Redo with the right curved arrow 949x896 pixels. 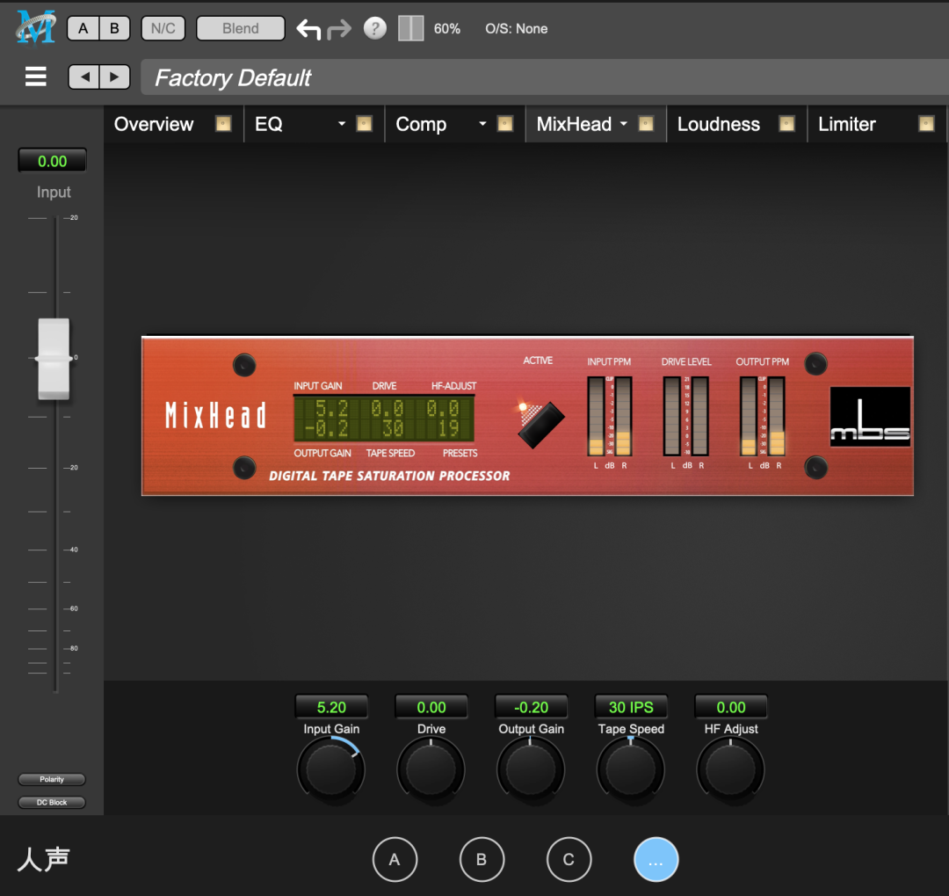pyautogui.click(x=339, y=28)
